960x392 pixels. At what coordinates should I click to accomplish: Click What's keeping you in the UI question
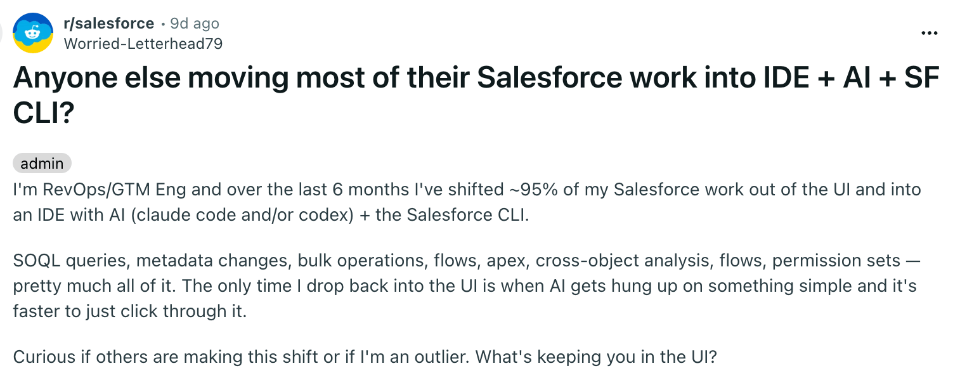[x=596, y=356]
